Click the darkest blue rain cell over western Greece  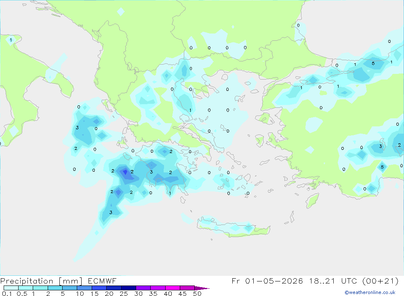point(125,172)
